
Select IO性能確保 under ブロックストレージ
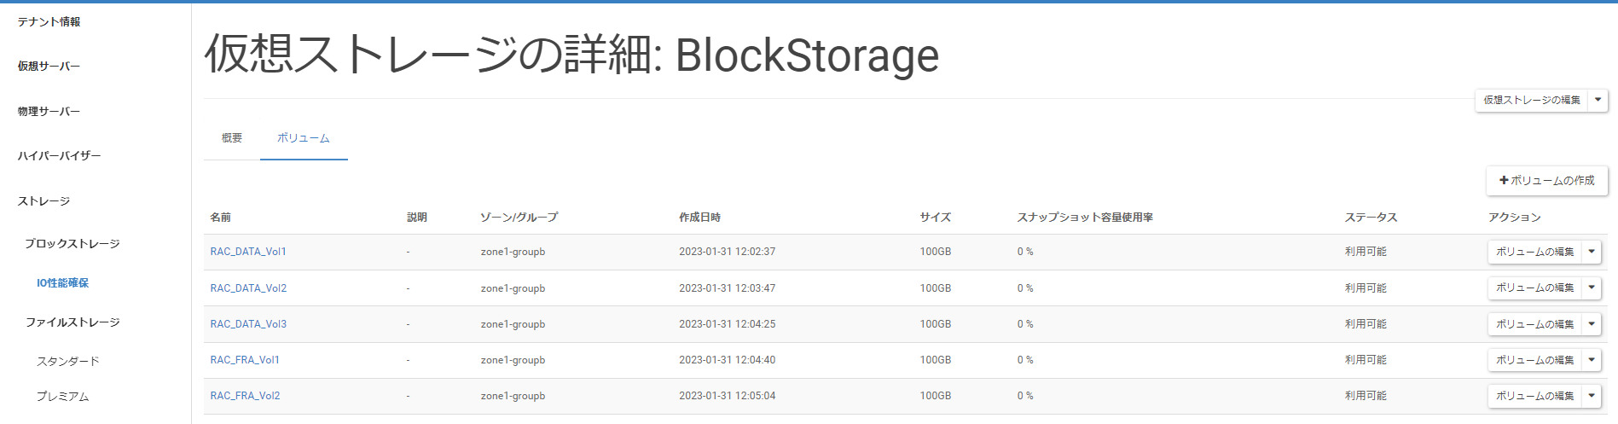62,283
